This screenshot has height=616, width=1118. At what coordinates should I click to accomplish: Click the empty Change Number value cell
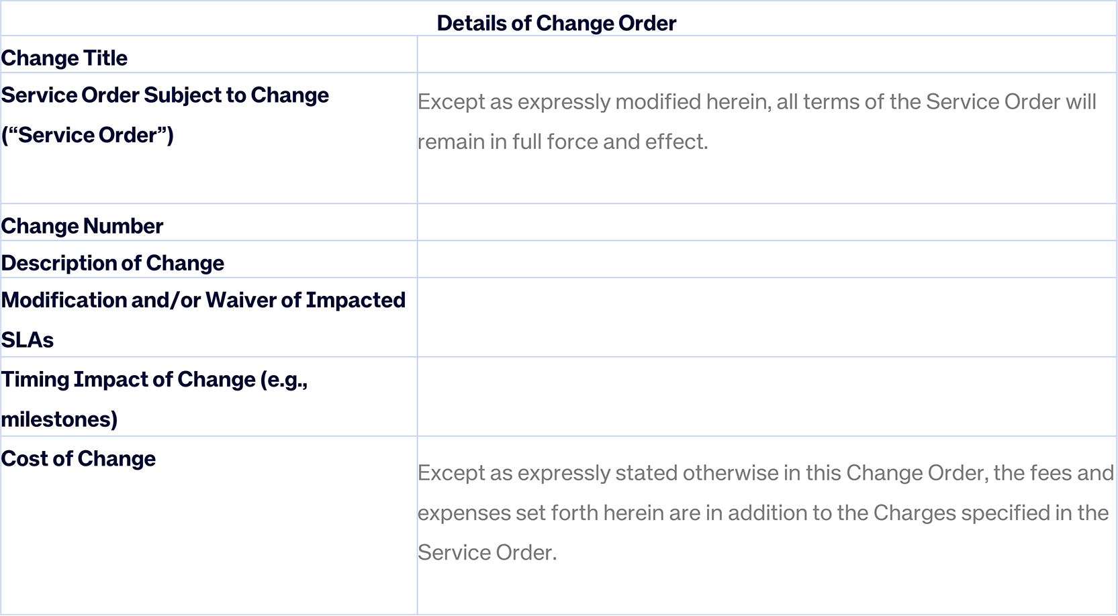click(x=766, y=223)
